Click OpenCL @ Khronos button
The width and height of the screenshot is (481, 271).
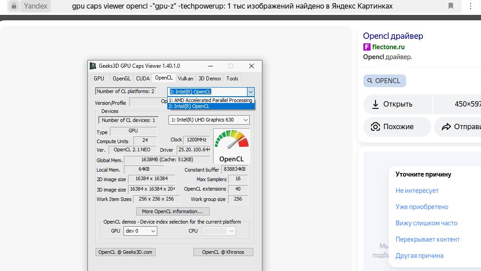tap(223, 252)
